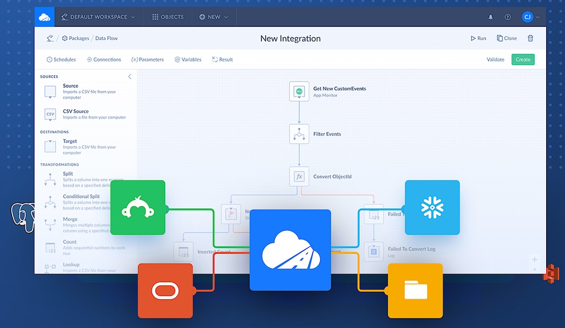
Task: Click the yellow folder connector tile
Action: [x=415, y=290]
